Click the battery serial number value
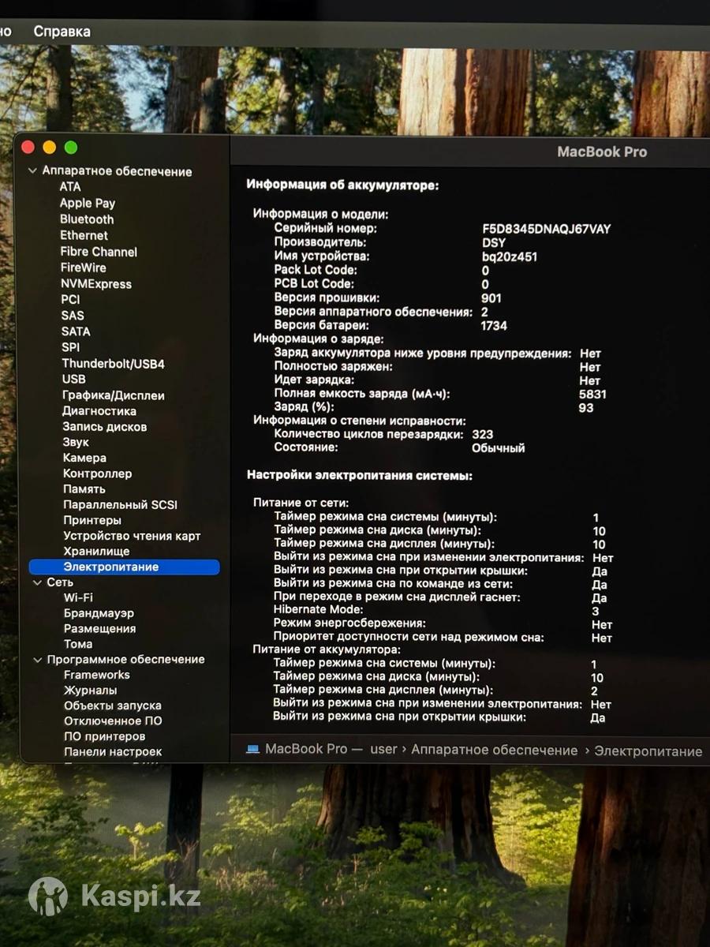 pos(546,230)
